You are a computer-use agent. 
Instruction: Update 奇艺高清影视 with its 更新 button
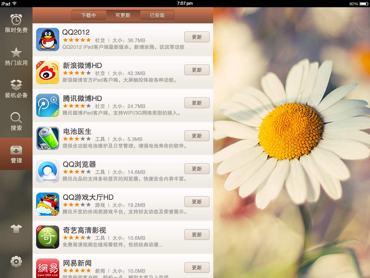[197, 235]
